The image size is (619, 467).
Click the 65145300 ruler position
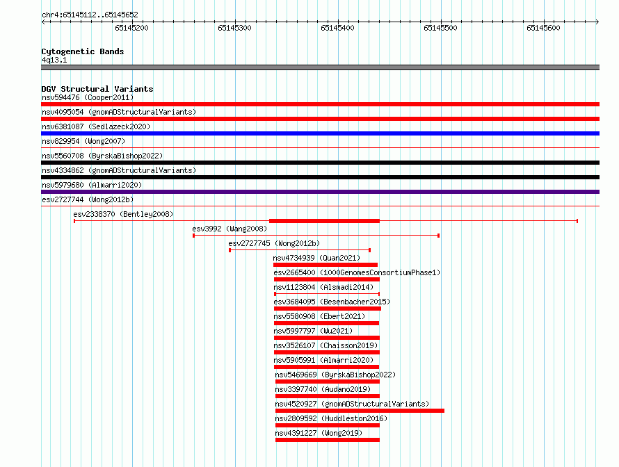(234, 28)
